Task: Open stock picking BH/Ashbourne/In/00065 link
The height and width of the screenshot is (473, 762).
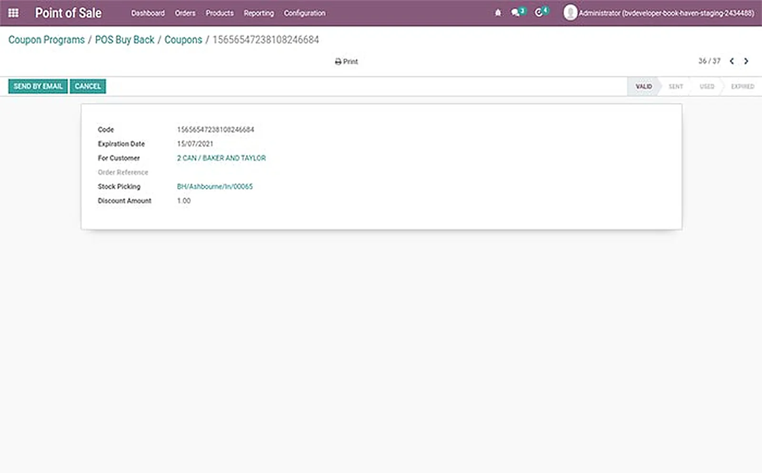Action: (x=215, y=187)
